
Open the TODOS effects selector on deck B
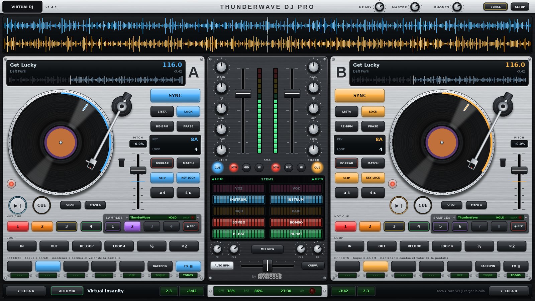516,275
